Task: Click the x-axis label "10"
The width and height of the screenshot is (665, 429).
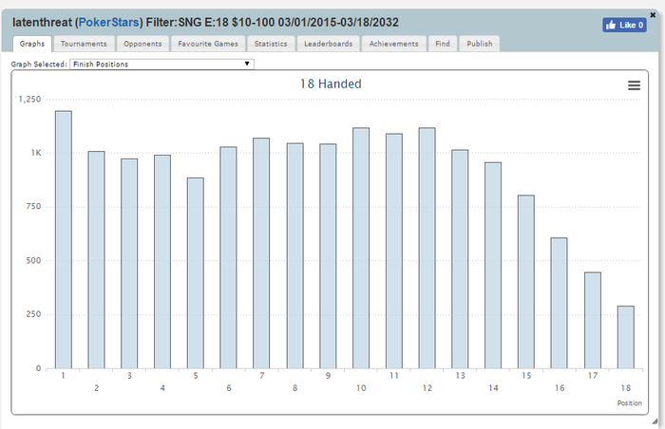Action: coord(361,388)
